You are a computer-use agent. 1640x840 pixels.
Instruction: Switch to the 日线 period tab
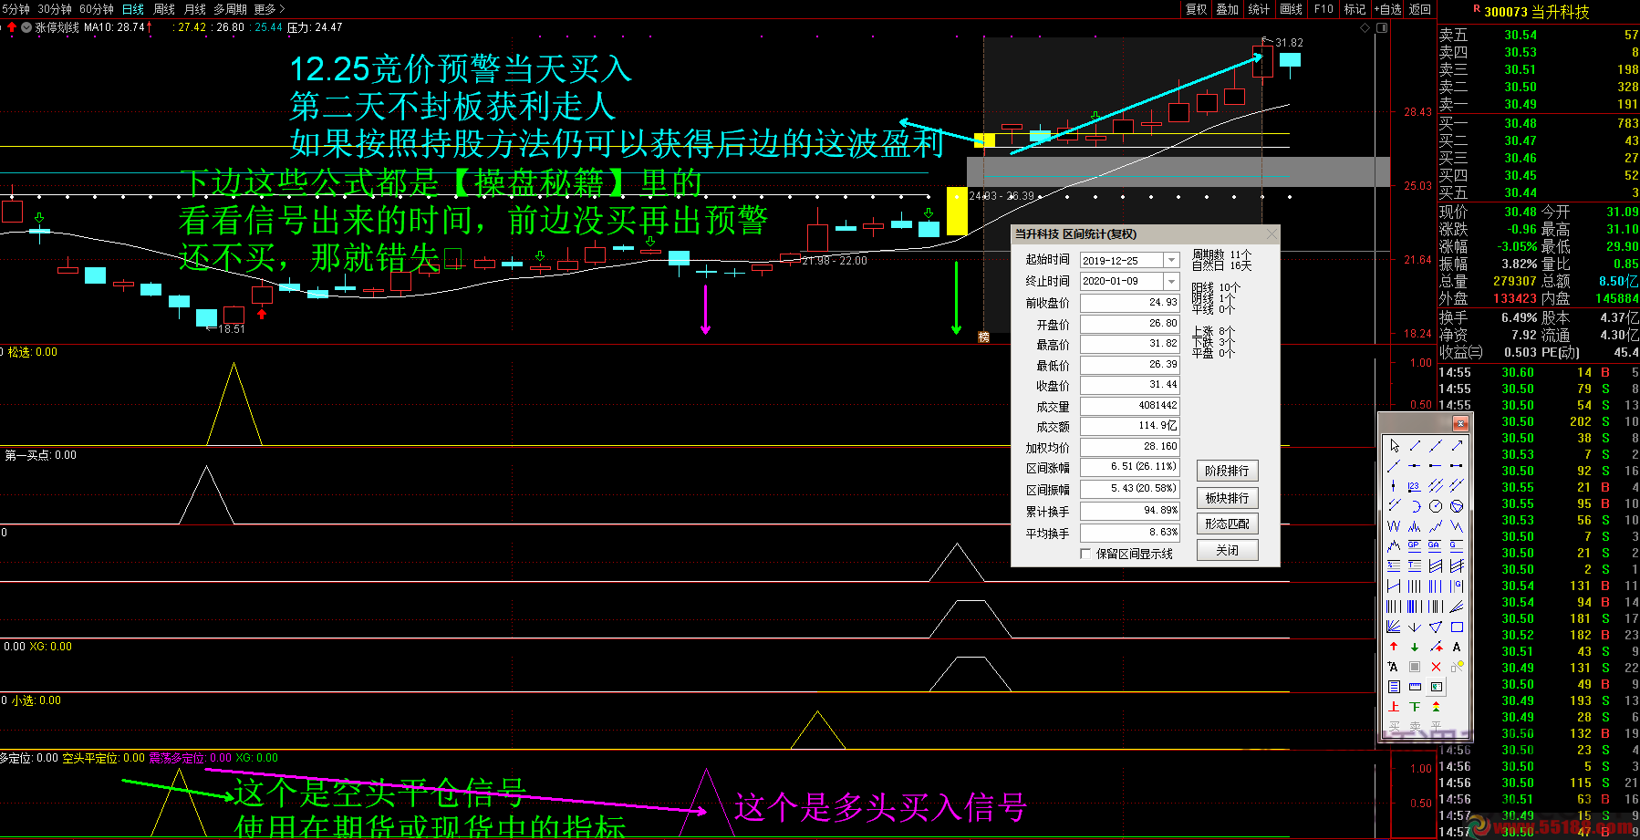coord(132,9)
